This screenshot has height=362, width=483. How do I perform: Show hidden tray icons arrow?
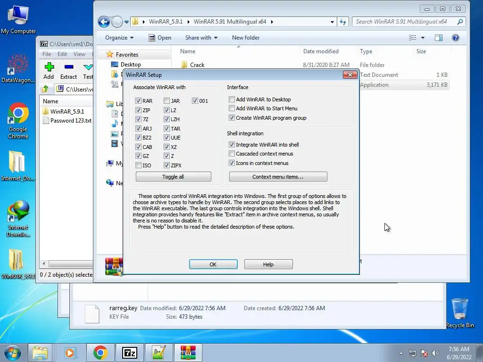point(401,353)
